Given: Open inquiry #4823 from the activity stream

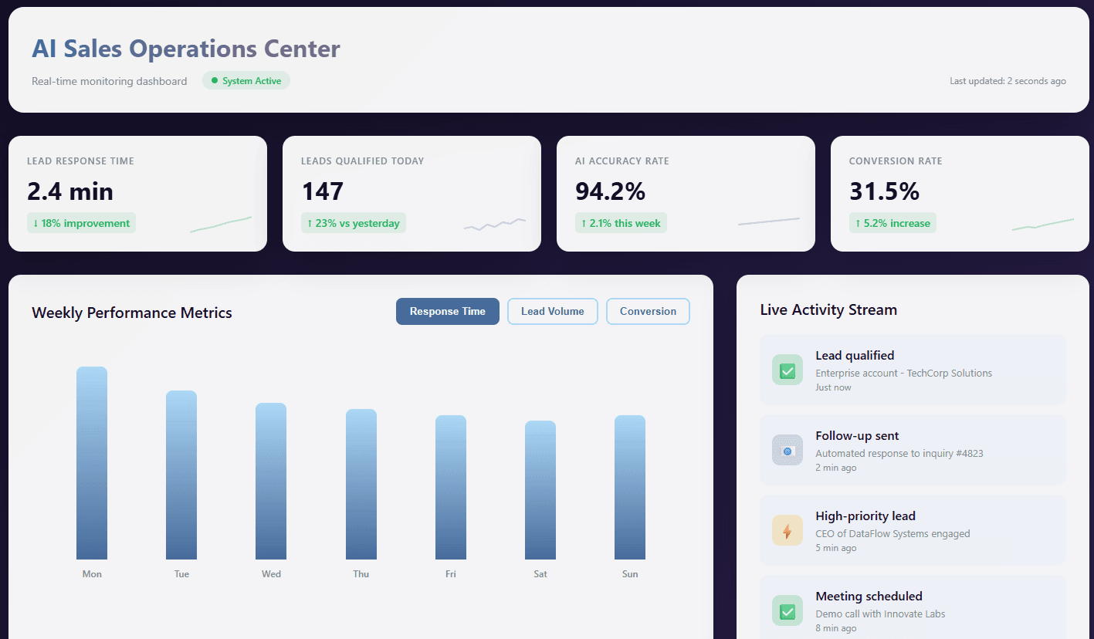Looking at the screenshot, I should (x=899, y=453).
